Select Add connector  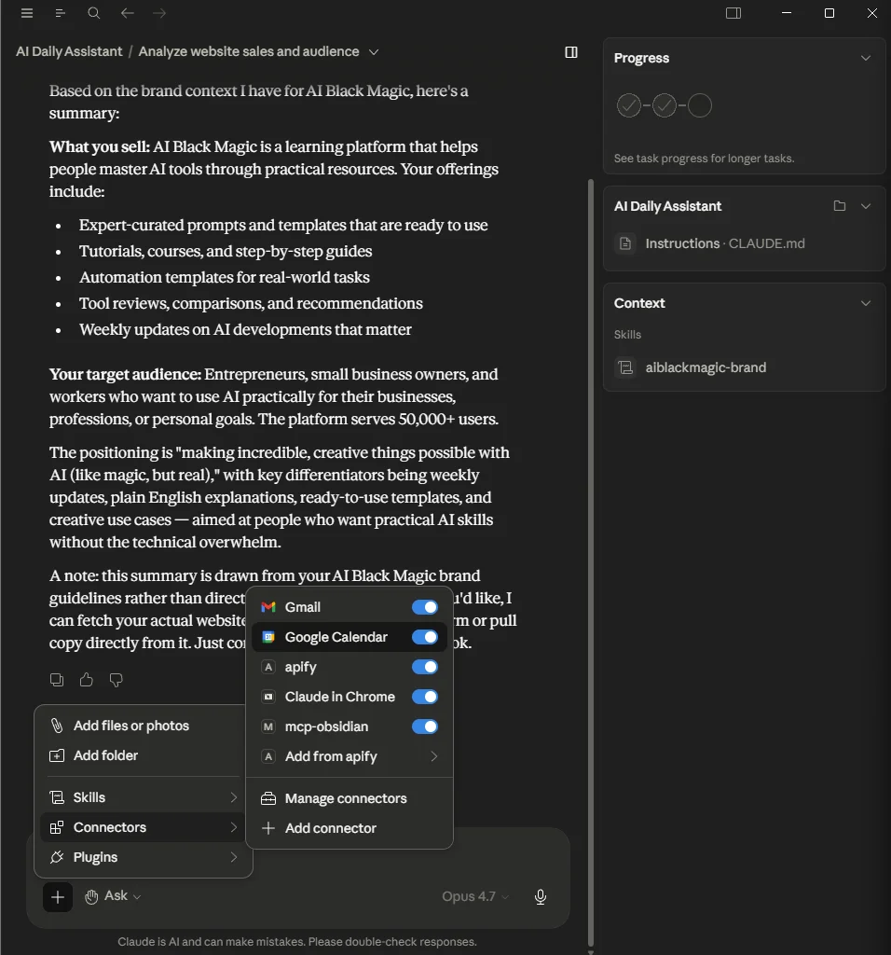pyautogui.click(x=350, y=828)
